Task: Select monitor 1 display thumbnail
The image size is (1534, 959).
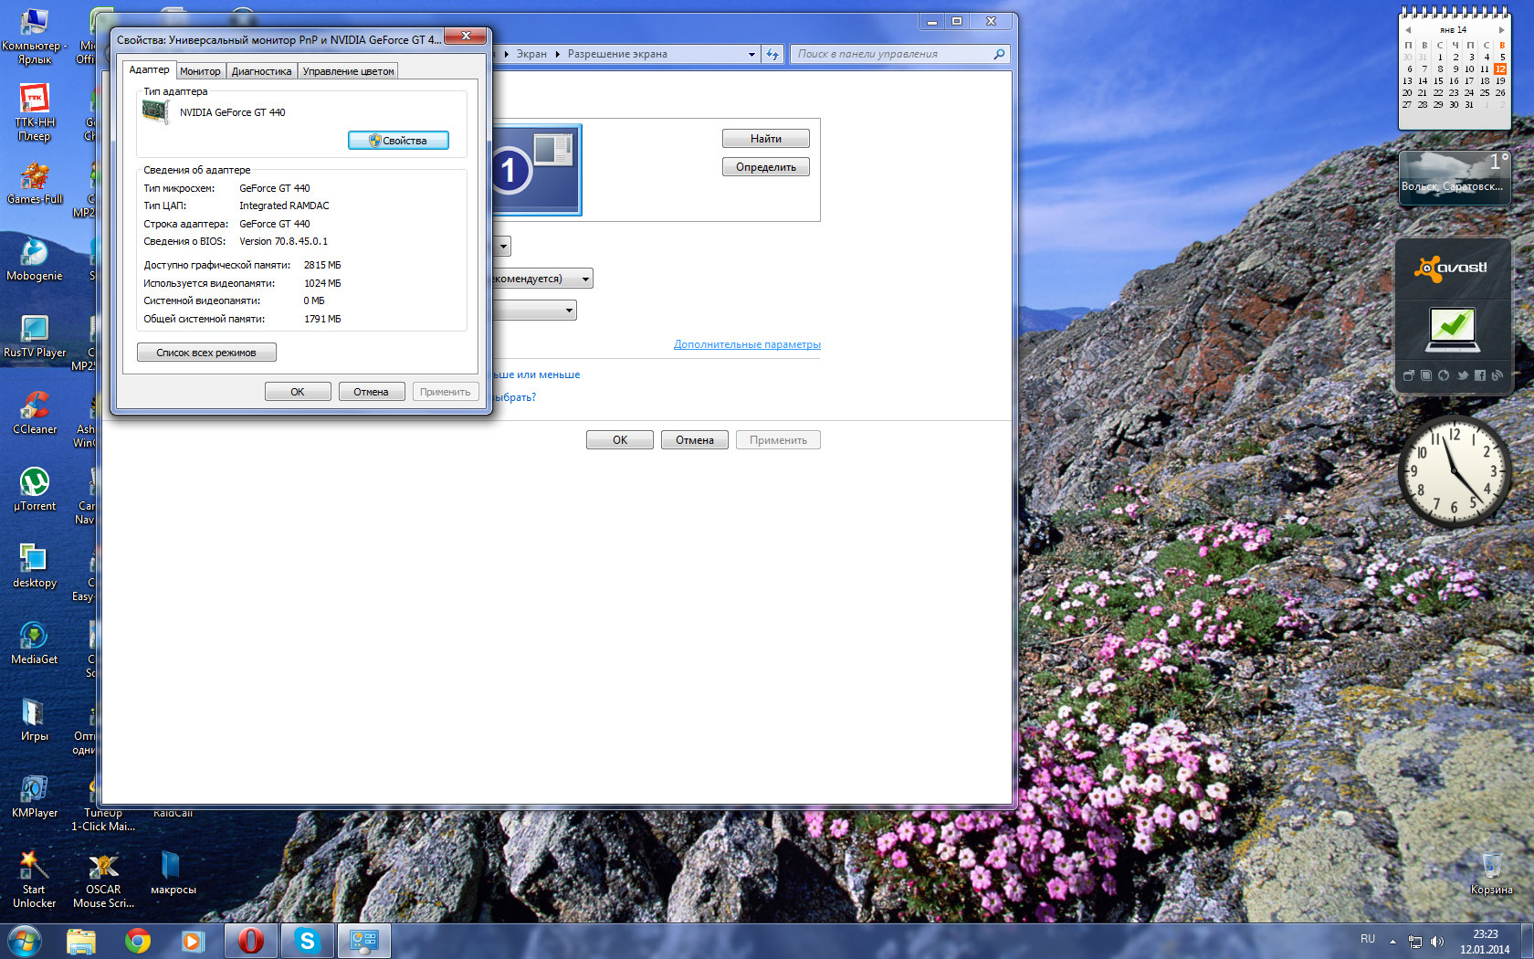Action: coord(537,171)
